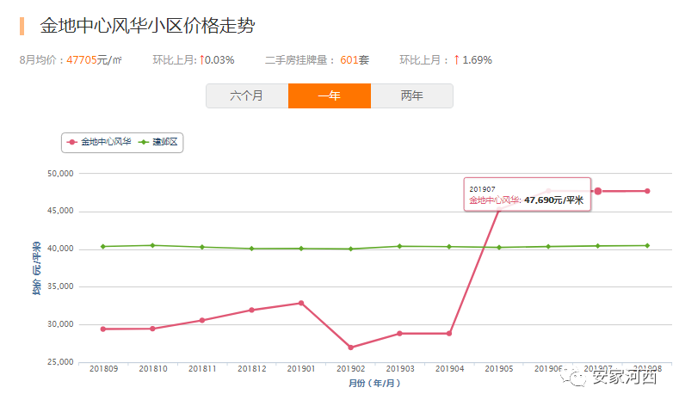Click the pink data point at 201904
679x406 pixels.
tap(449, 333)
